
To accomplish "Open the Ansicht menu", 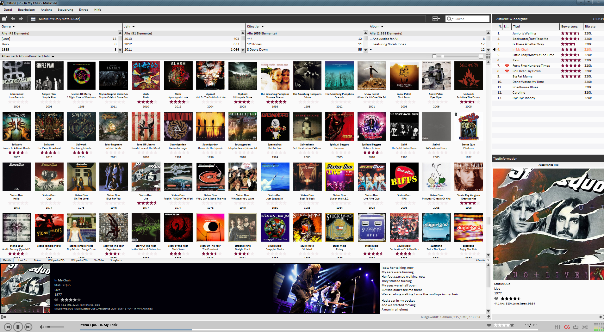I will [46, 10].
